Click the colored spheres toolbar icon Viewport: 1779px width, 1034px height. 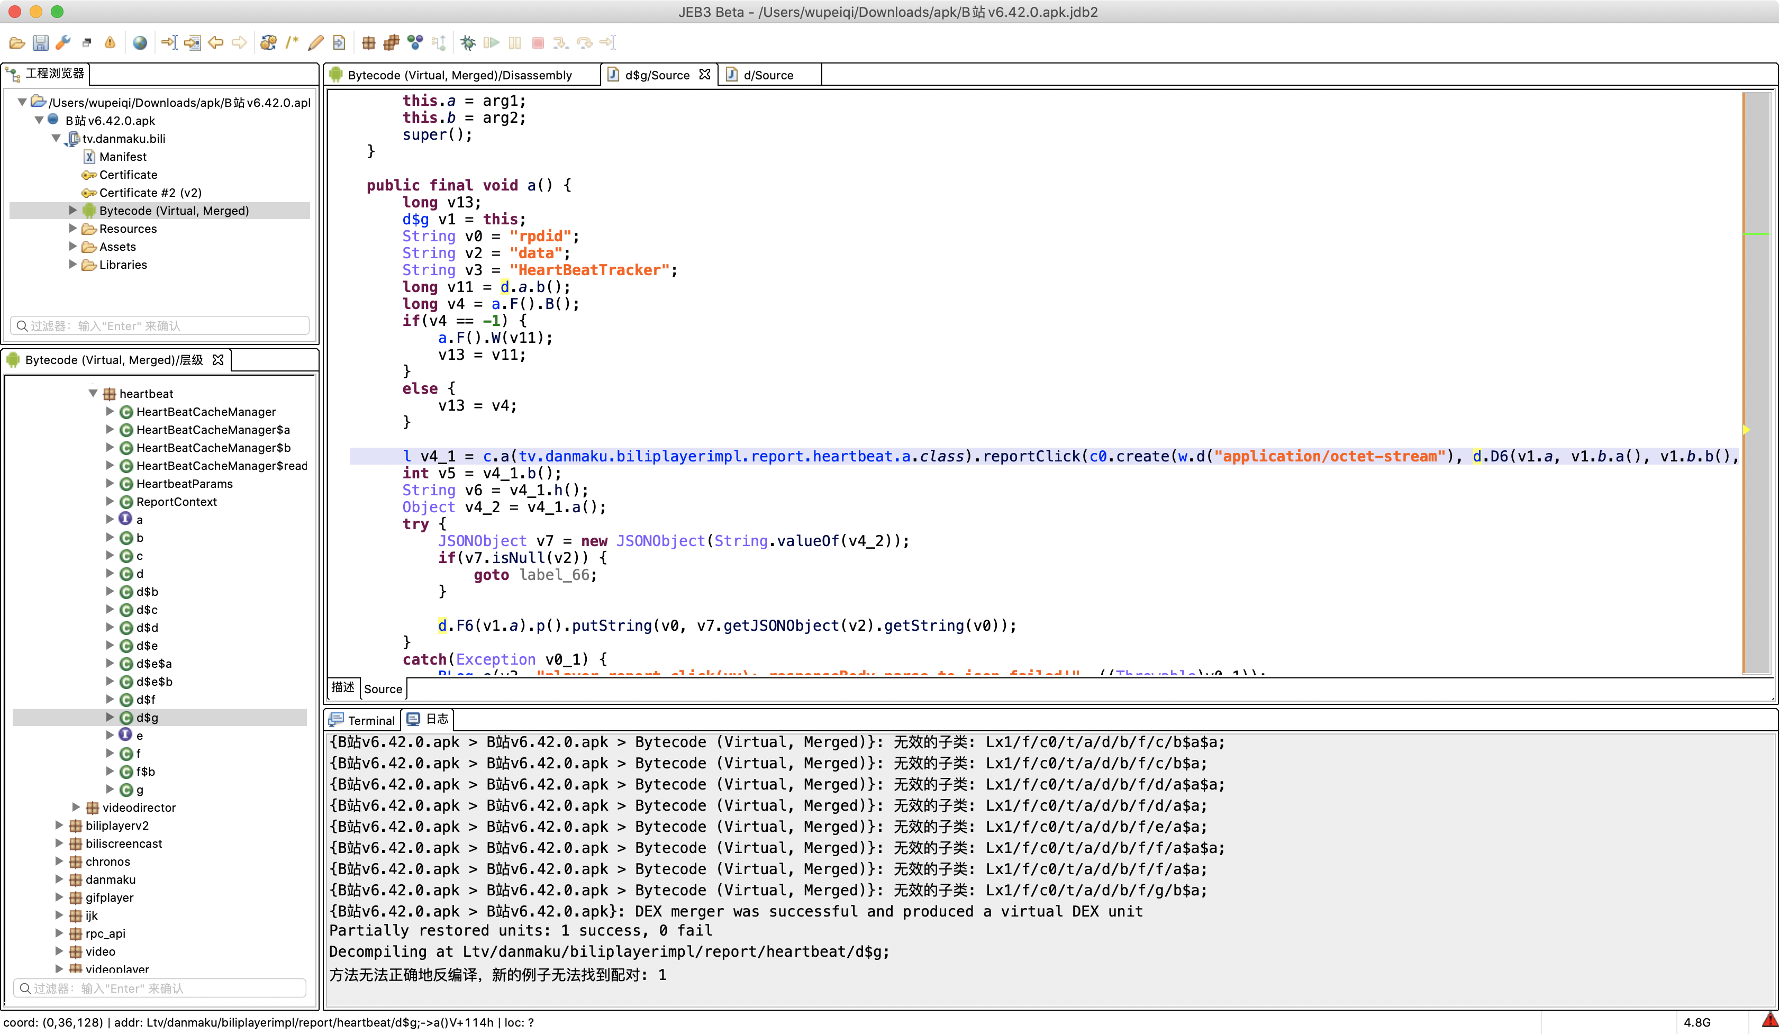(415, 43)
